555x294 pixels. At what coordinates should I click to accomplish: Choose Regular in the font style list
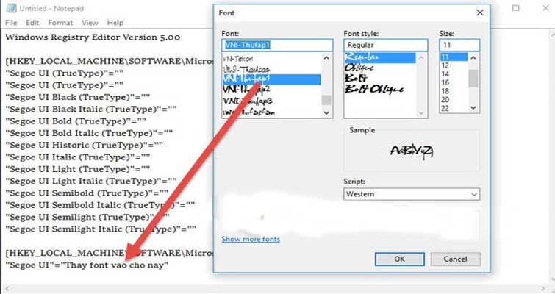point(380,57)
